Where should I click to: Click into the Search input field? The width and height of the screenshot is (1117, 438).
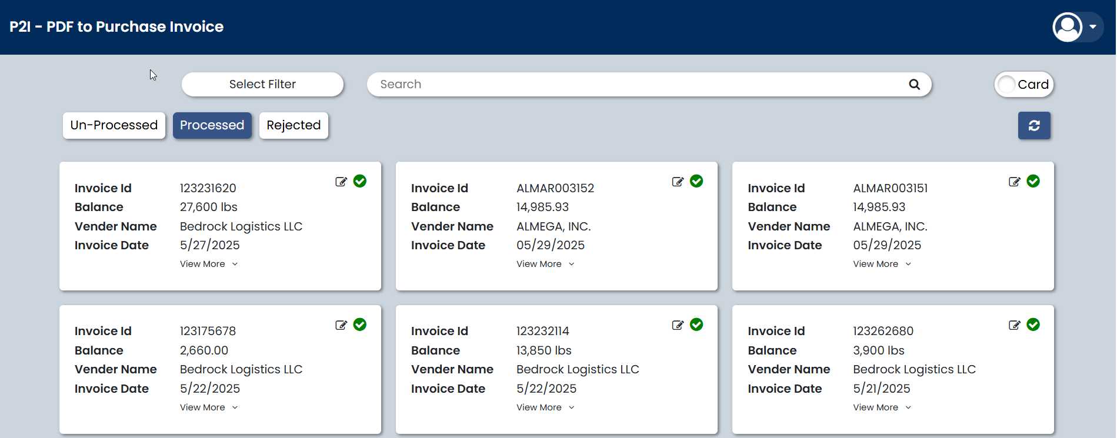tap(635, 84)
